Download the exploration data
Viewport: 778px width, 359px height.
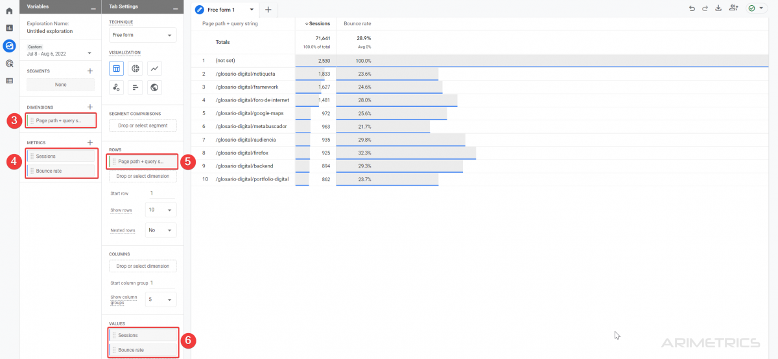[718, 8]
